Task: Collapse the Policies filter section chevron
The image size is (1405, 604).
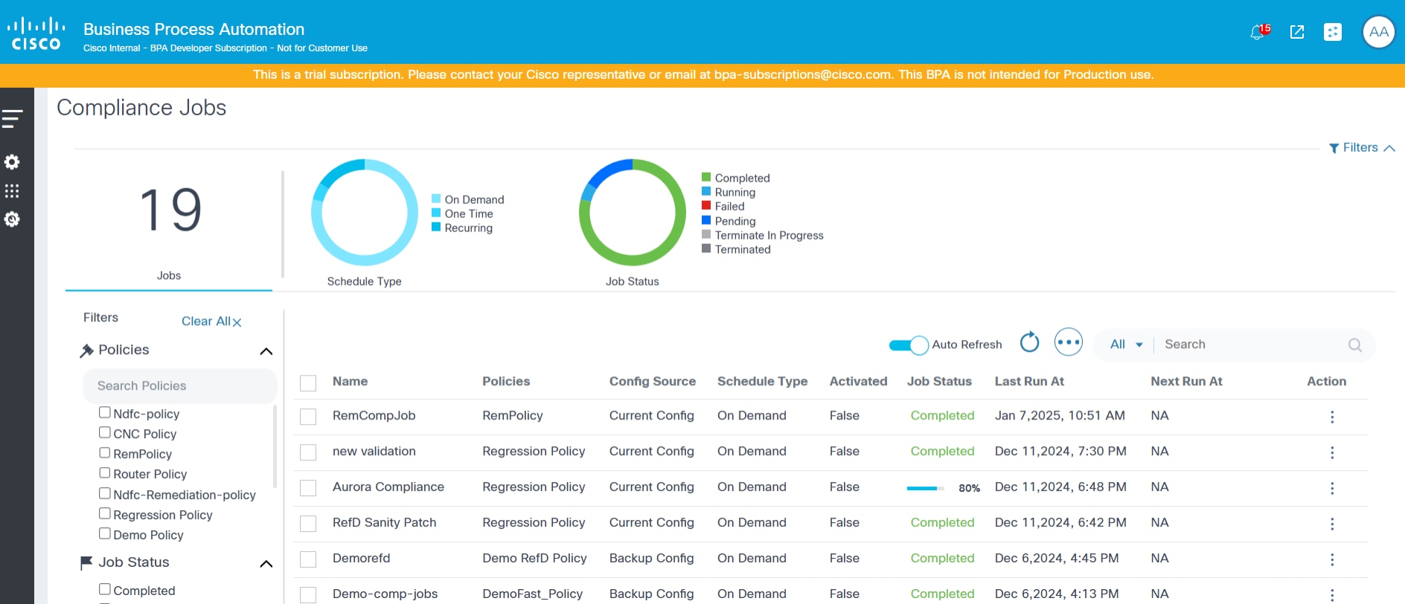Action: [x=266, y=351]
